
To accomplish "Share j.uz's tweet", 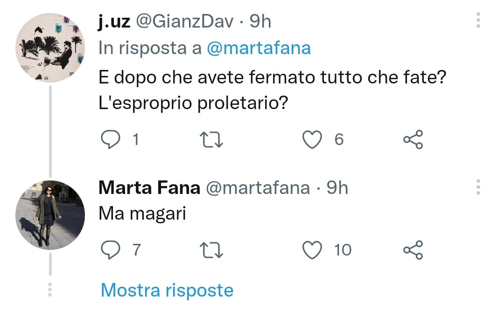I will pos(413,139).
